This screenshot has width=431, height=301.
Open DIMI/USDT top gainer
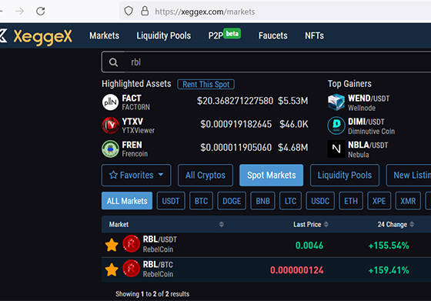pos(366,122)
